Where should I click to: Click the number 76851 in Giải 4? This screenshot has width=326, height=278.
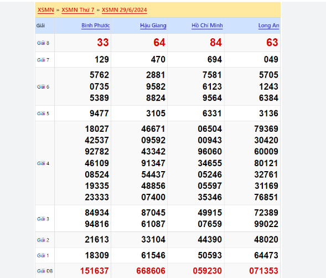click(x=266, y=197)
